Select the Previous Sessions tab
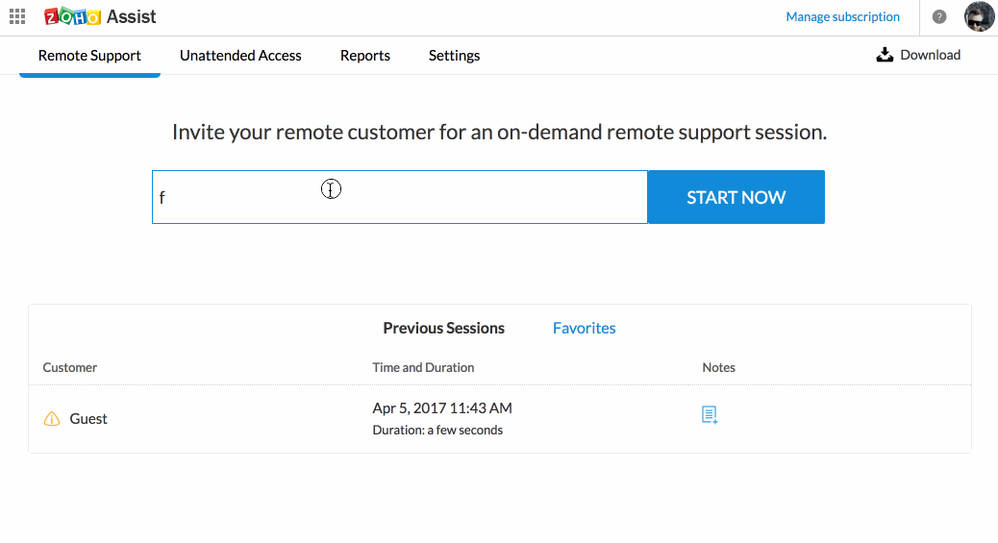 click(443, 328)
